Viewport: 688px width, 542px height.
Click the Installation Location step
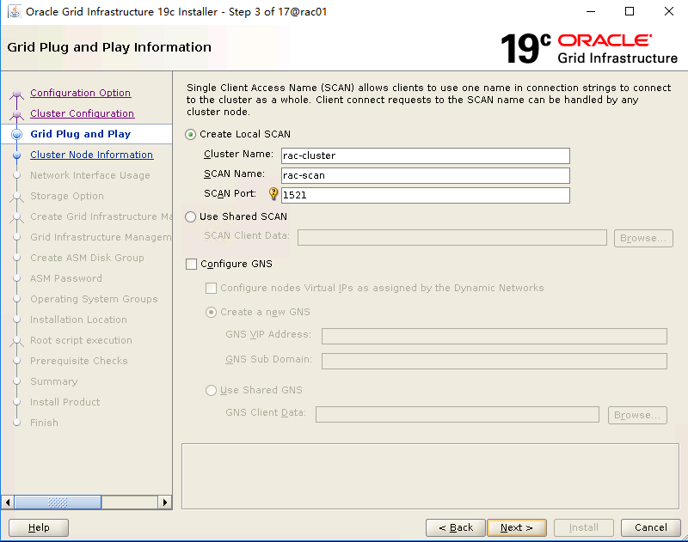pyautogui.click(x=78, y=320)
